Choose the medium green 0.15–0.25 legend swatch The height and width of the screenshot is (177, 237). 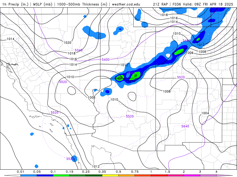[78, 176]
